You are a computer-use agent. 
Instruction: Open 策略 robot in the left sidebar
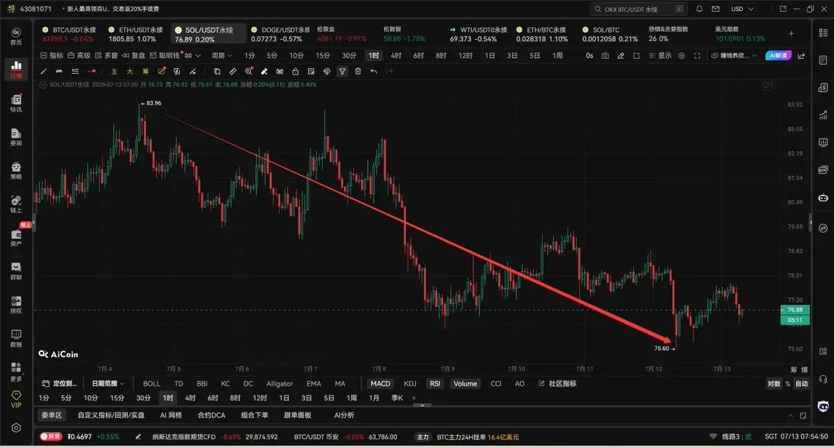tap(15, 170)
